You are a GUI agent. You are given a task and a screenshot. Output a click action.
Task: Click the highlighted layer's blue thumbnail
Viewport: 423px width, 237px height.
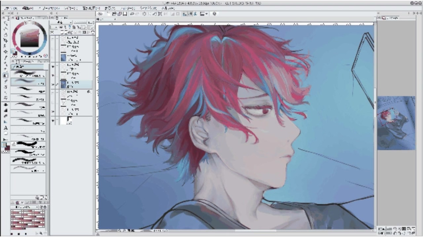(63, 84)
